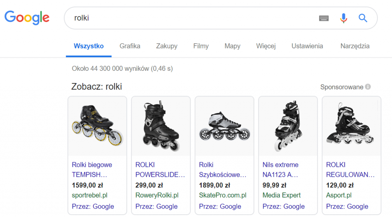The width and height of the screenshot is (392, 217).
Task: Expand Narzędzia search tools
Action: (355, 46)
